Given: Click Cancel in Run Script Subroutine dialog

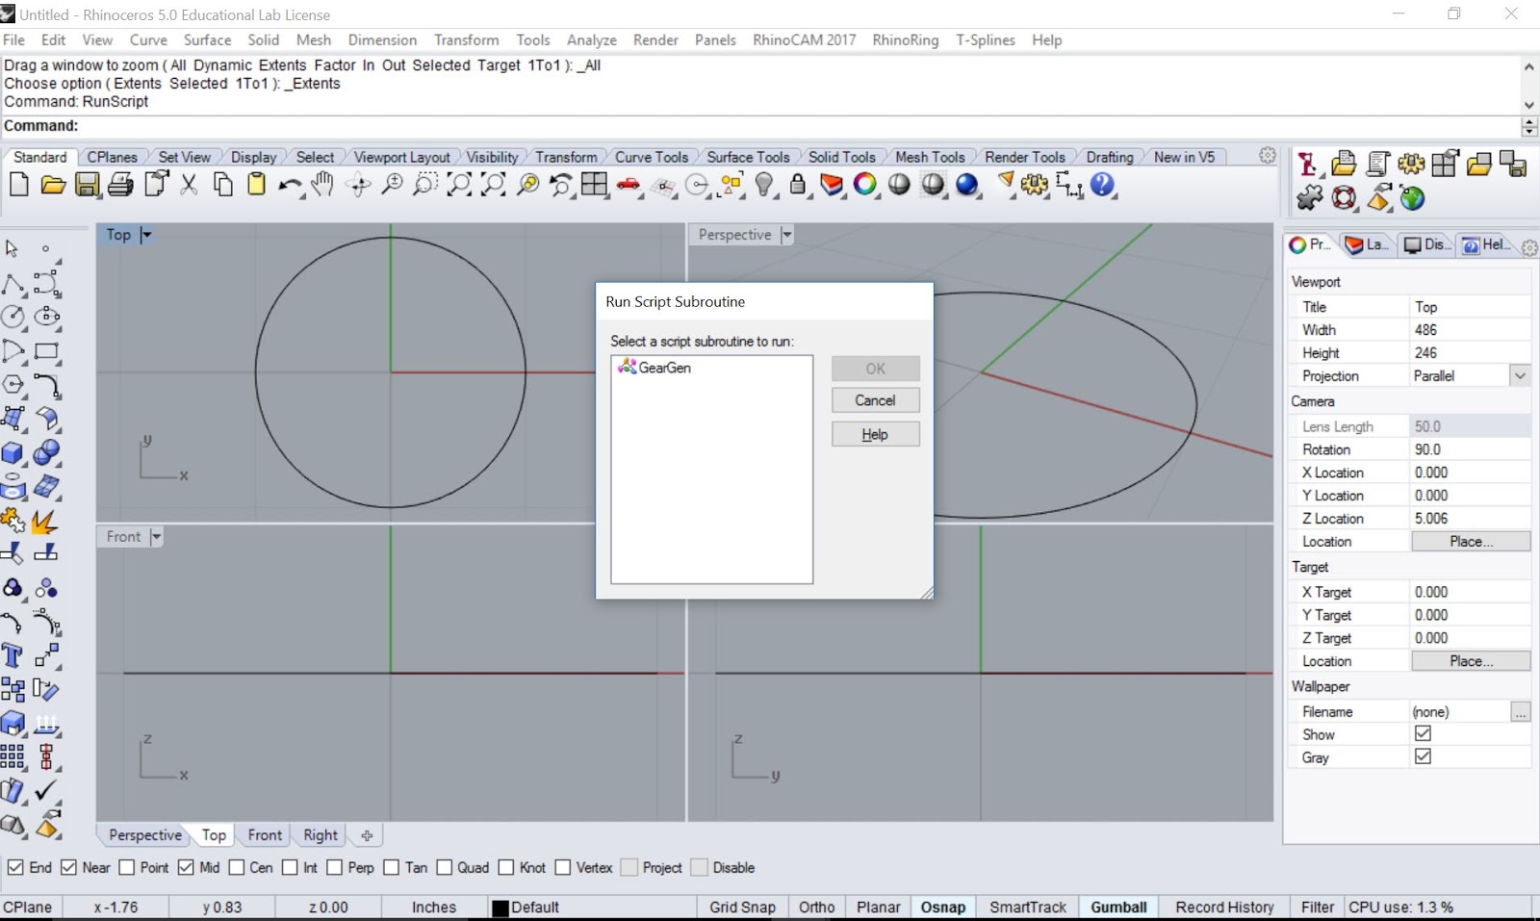Looking at the screenshot, I should pos(875,400).
